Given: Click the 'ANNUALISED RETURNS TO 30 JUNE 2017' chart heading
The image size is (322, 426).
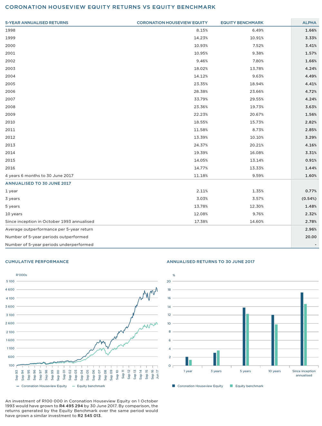Looking at the screenshot, I should [211, 262].
